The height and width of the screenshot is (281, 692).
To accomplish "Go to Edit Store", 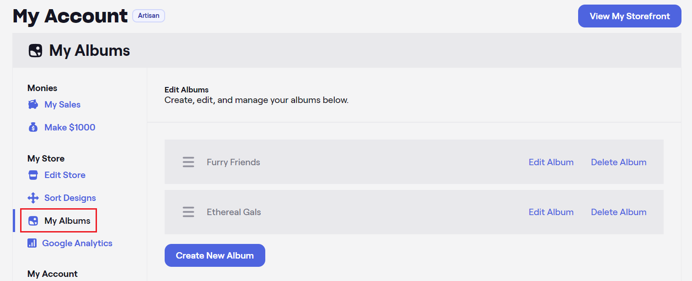I will pyautogui.click(x=65, y=175).
